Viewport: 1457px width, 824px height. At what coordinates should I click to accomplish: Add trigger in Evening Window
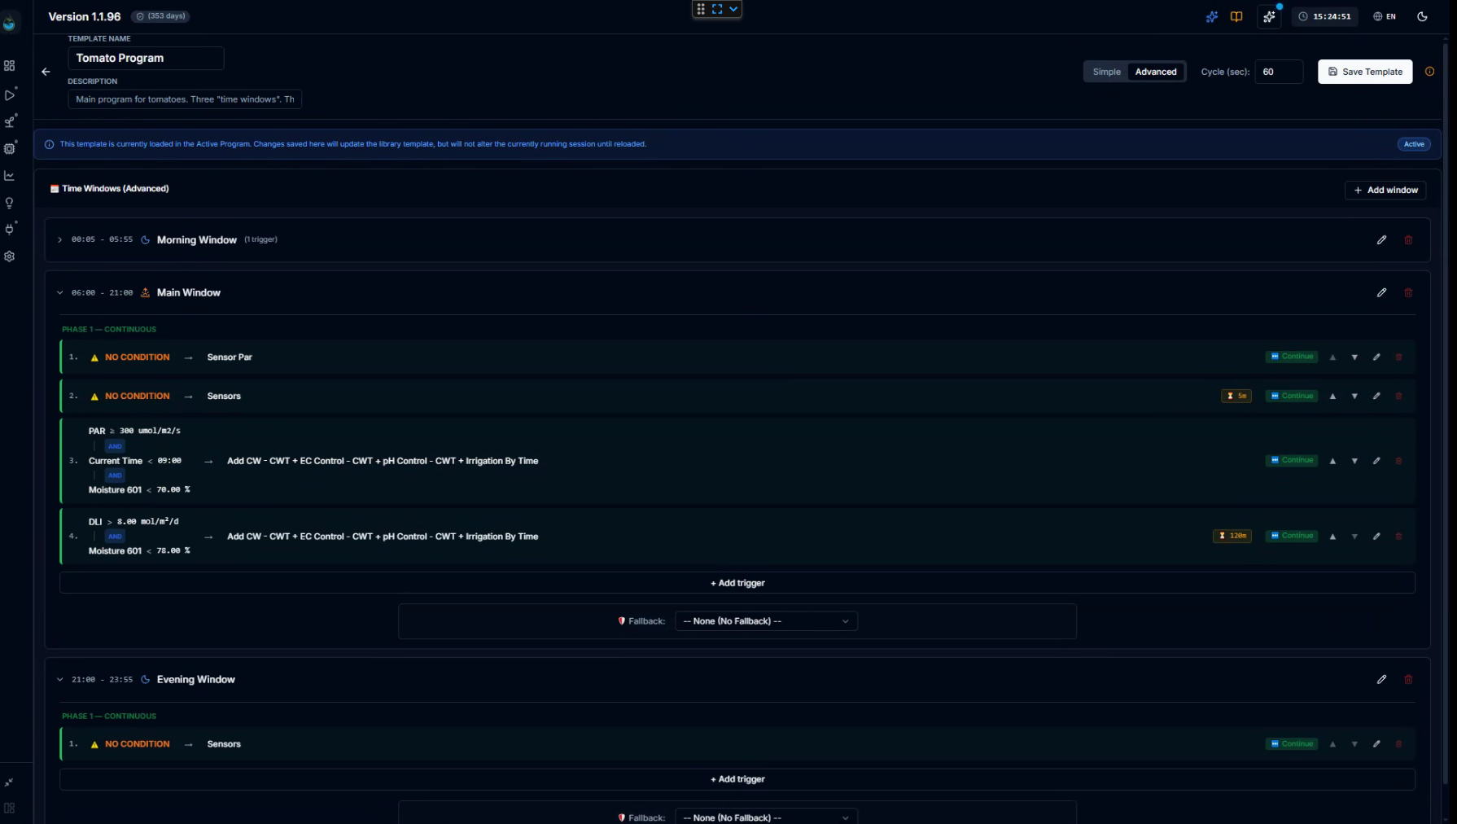click(737, 779)
